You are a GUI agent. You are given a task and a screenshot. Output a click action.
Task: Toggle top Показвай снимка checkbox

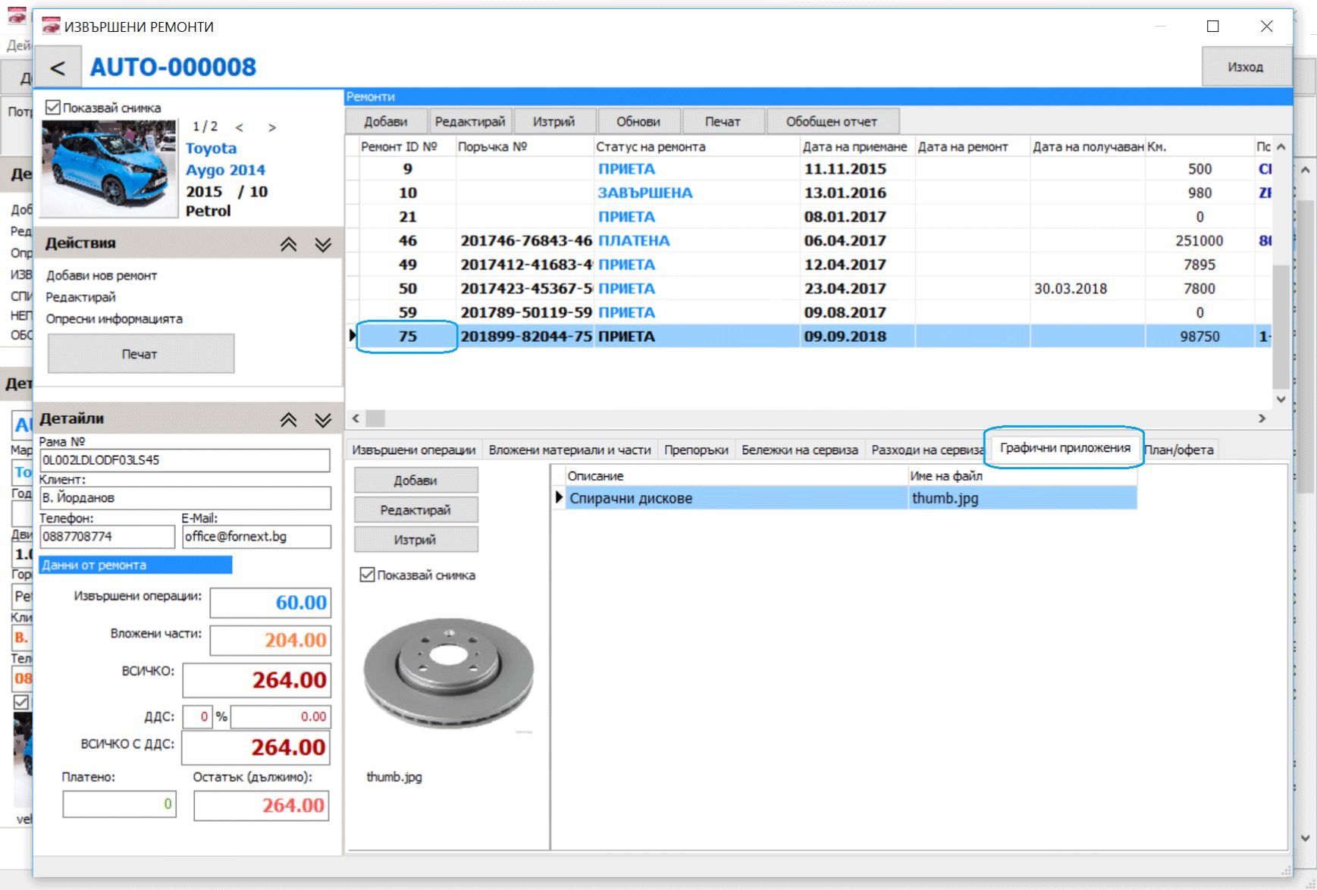pyautogui.click(x=53, y=108)
